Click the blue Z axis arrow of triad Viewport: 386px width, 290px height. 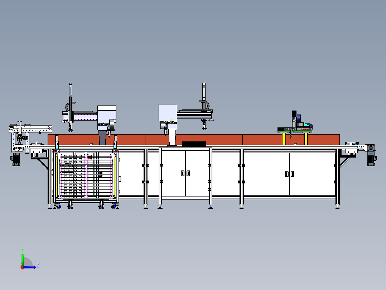[30, 267]
